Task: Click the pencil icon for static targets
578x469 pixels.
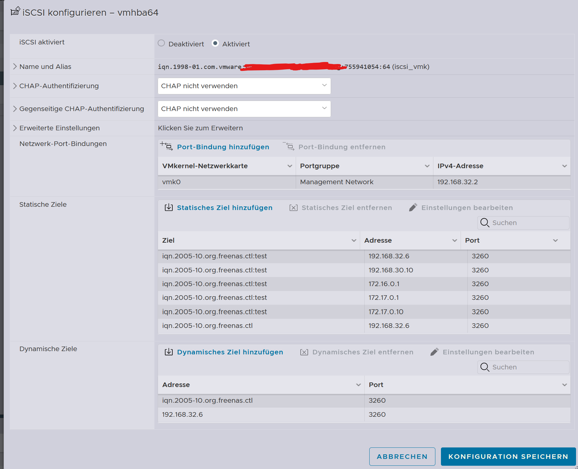Action: [413, 207]
